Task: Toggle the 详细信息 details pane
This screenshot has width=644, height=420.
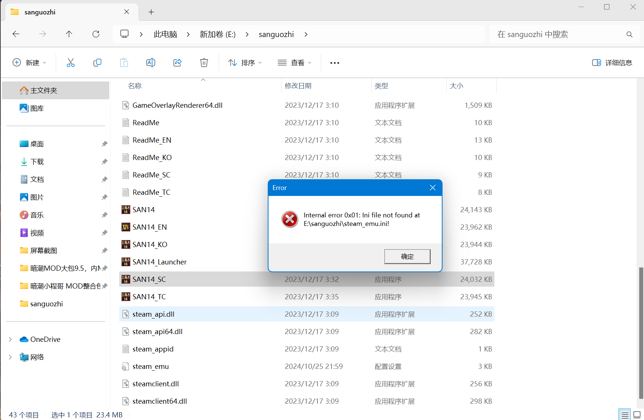Action: click(x=612, y=63)
